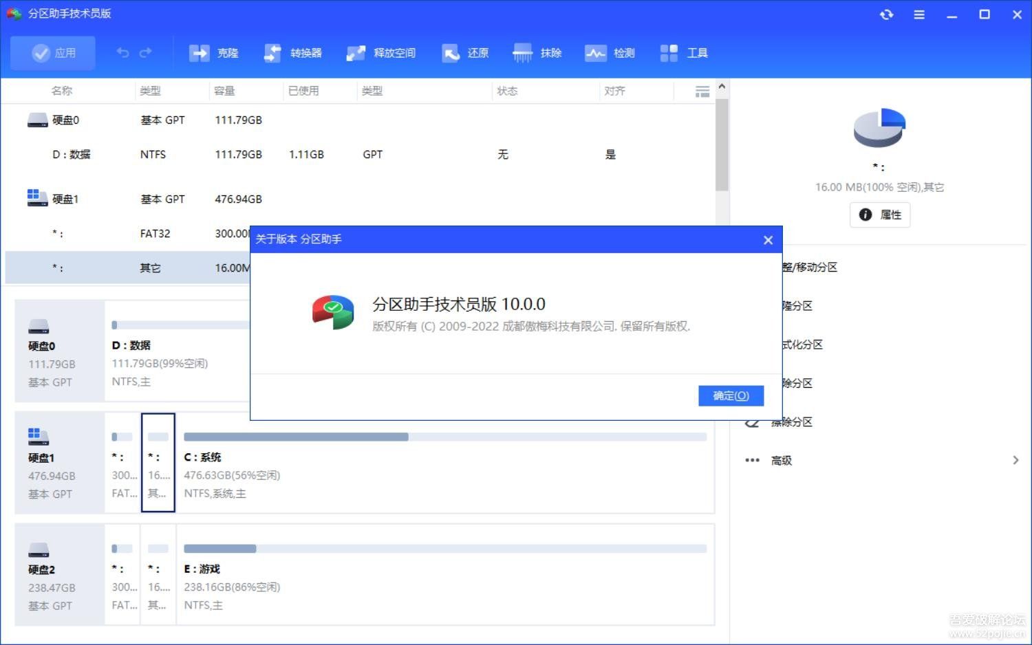This screenshot has width=1032, height=645.
Task: Select the 抹除 (Wipe) tool
Action: 538,53
